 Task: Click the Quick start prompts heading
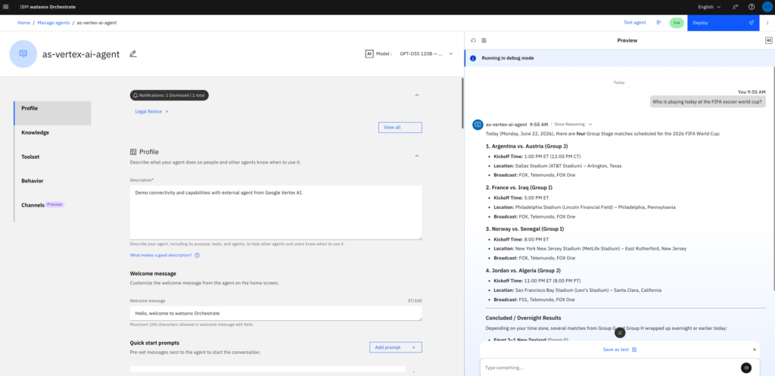click(x=154, y=343)
